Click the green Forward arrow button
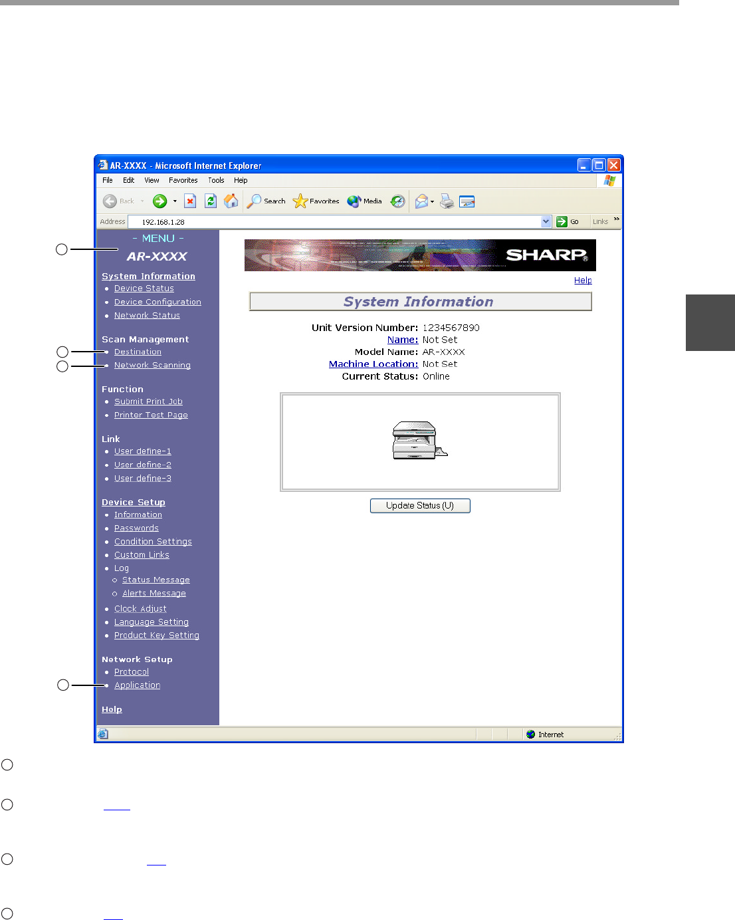 tap(159, 201)
